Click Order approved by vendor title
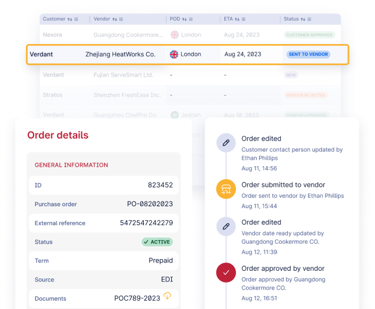This screenshot has width=375, height=309. click(283, 268)
